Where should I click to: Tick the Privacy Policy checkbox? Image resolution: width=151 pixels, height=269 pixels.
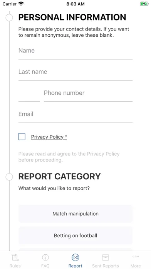tap(22, 137)
